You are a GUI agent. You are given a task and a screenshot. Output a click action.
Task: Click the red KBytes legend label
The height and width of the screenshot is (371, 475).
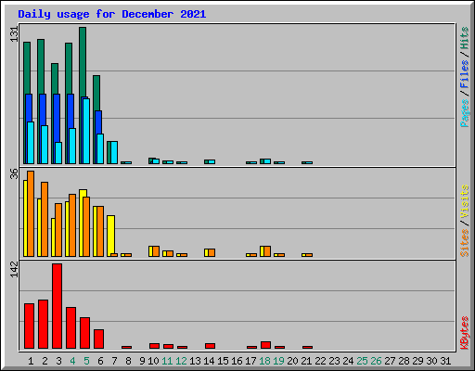[465, 333]
